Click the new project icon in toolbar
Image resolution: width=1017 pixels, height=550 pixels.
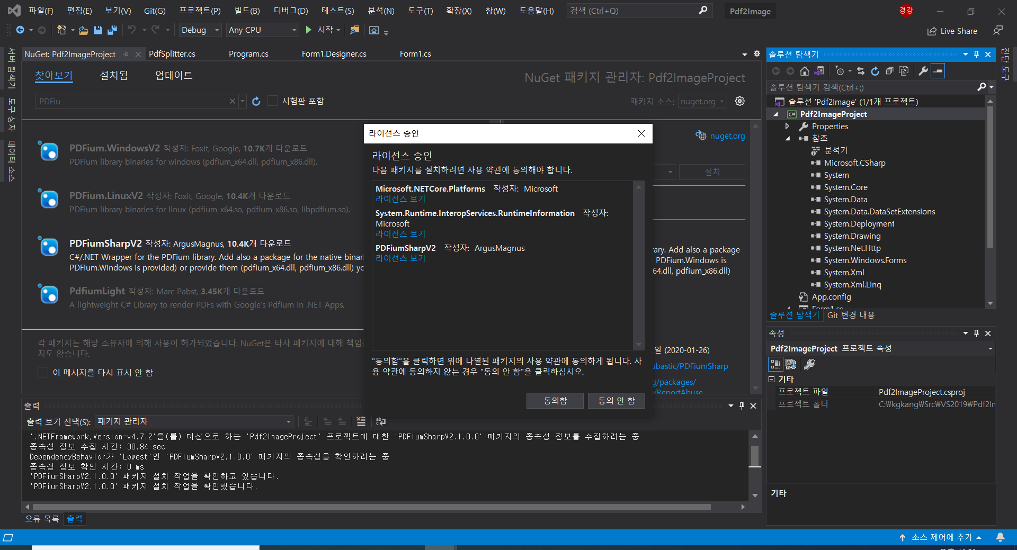pos(61,30)
